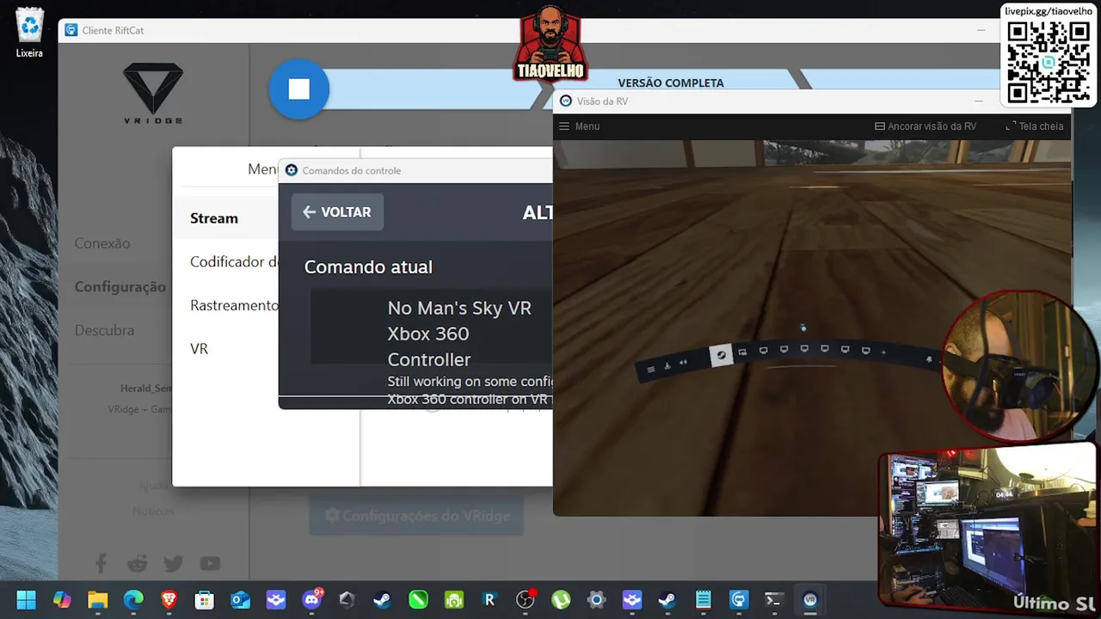Open RiftCat Reddit icon link
This screenshot has width=1101, height=619.
(x=137, y=564)
